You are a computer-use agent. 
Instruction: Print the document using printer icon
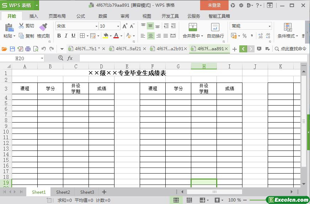[x=28, y=49]
